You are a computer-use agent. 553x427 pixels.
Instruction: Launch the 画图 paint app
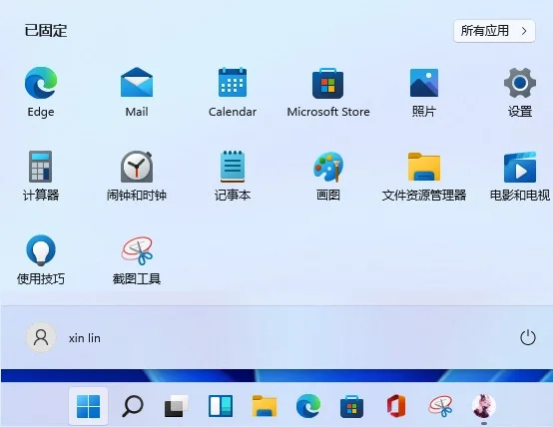click(328, 176)
